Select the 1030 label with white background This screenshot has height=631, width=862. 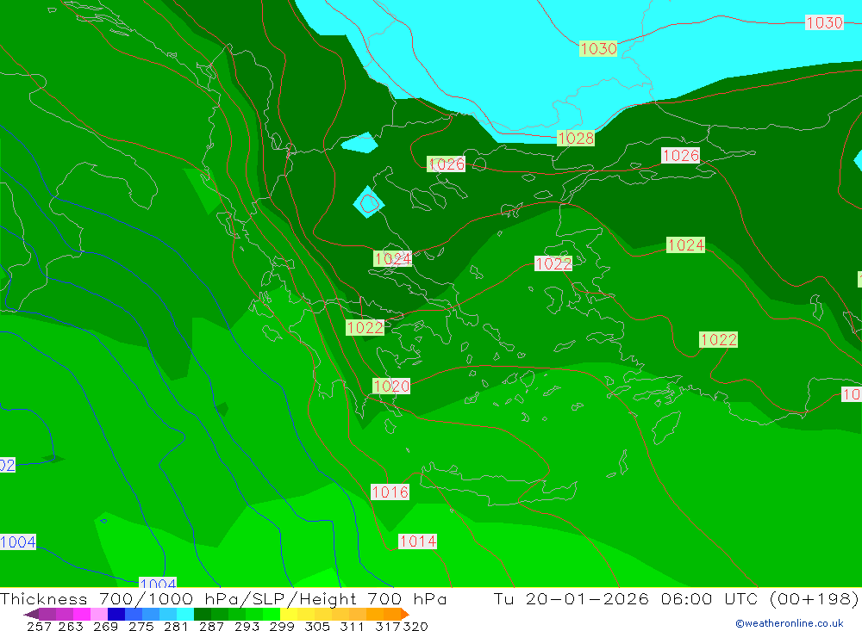[824, 22]
